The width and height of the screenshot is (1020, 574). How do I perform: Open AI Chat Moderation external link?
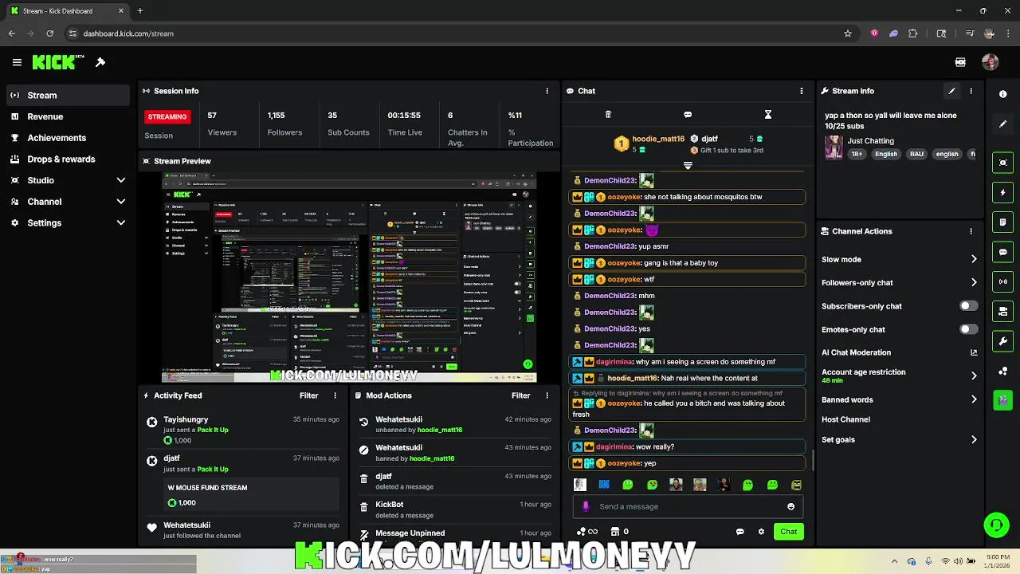(974, 352)
